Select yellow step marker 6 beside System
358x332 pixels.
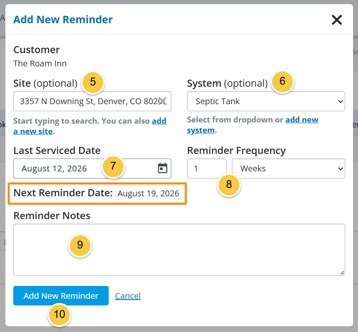pos(283,81)
